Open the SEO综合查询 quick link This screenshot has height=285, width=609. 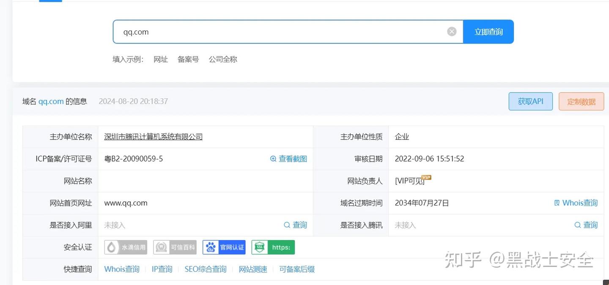206,269
